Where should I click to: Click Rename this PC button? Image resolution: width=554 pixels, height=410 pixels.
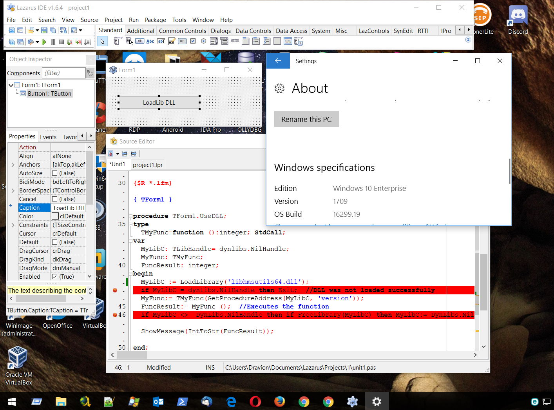point(306,119)
